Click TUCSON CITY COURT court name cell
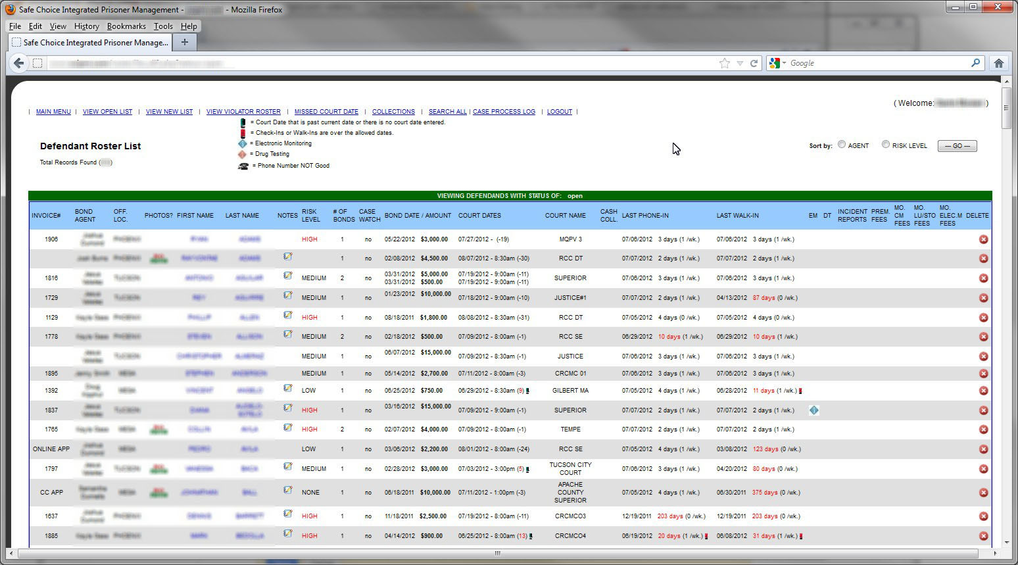The image size is (1018, 565). pyautogui.click(x=570, y=469)
